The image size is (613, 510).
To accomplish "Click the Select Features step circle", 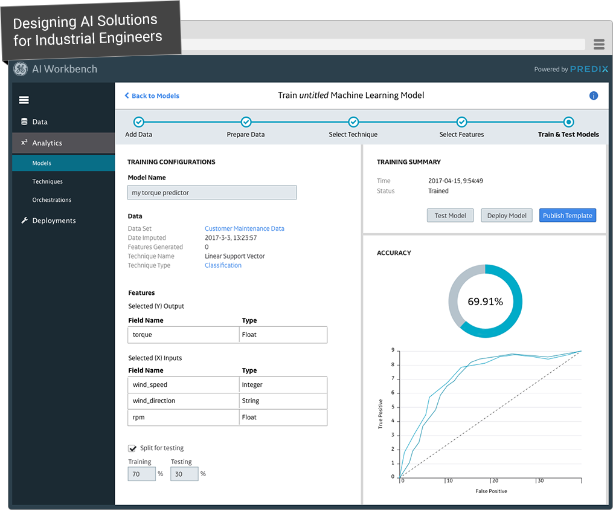I will (x=461, y=122).
